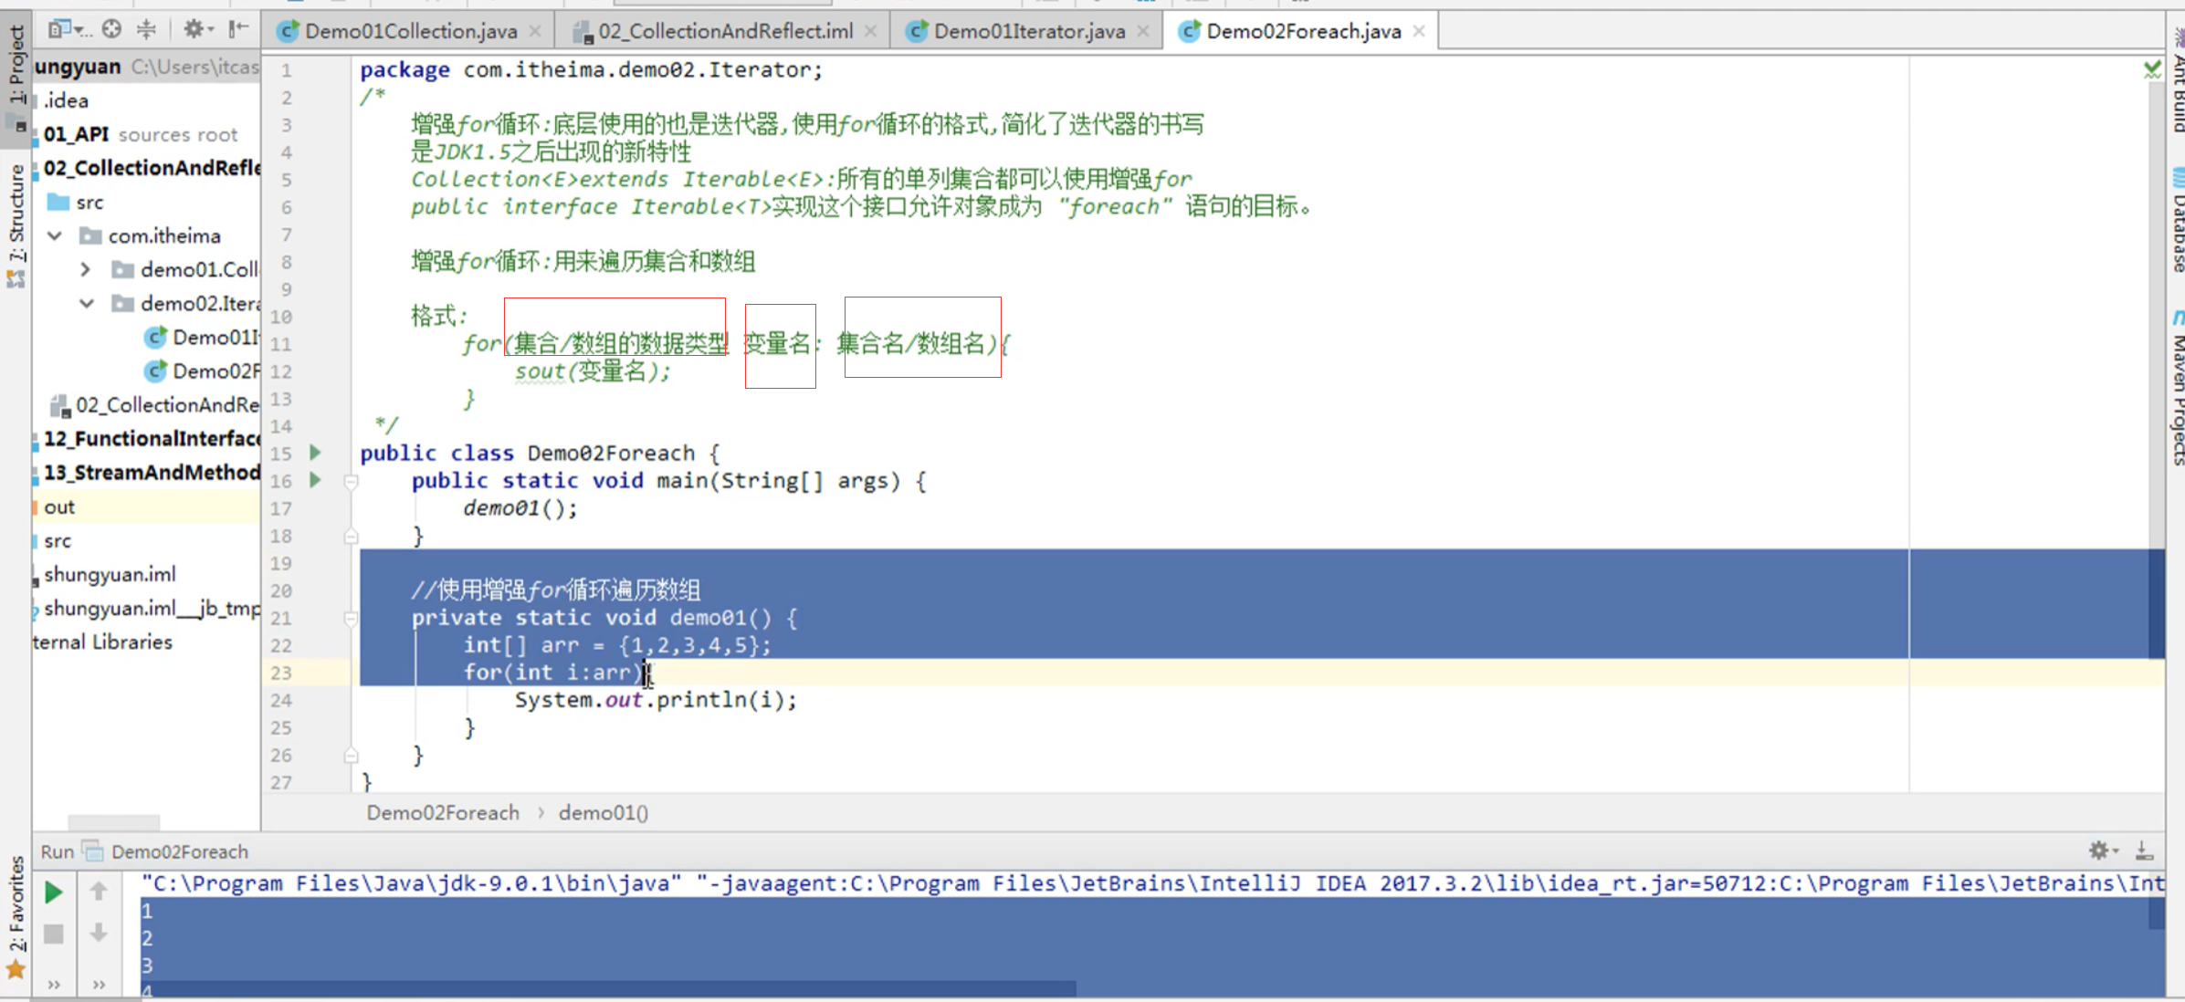Switch to the Demo01Collection.java tab

pyautogui.click(x=411, y=32)
